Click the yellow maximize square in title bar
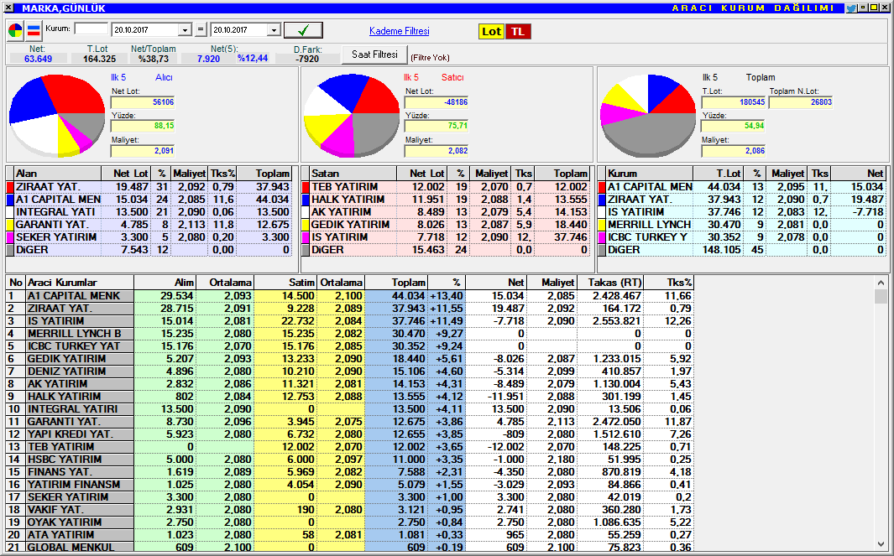894x556 pixels. 874,8
